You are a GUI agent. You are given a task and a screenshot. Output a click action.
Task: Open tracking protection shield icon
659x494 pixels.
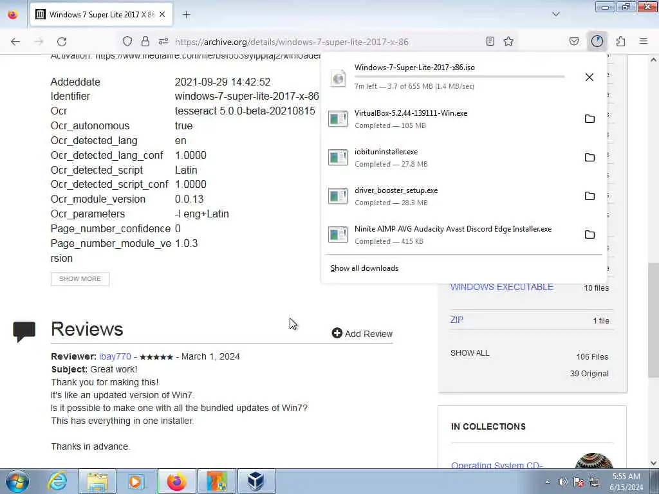click(127, 41)
